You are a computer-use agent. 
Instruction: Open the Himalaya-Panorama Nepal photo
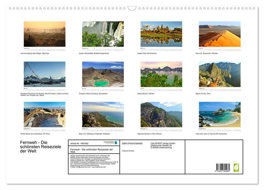[45, 74]
